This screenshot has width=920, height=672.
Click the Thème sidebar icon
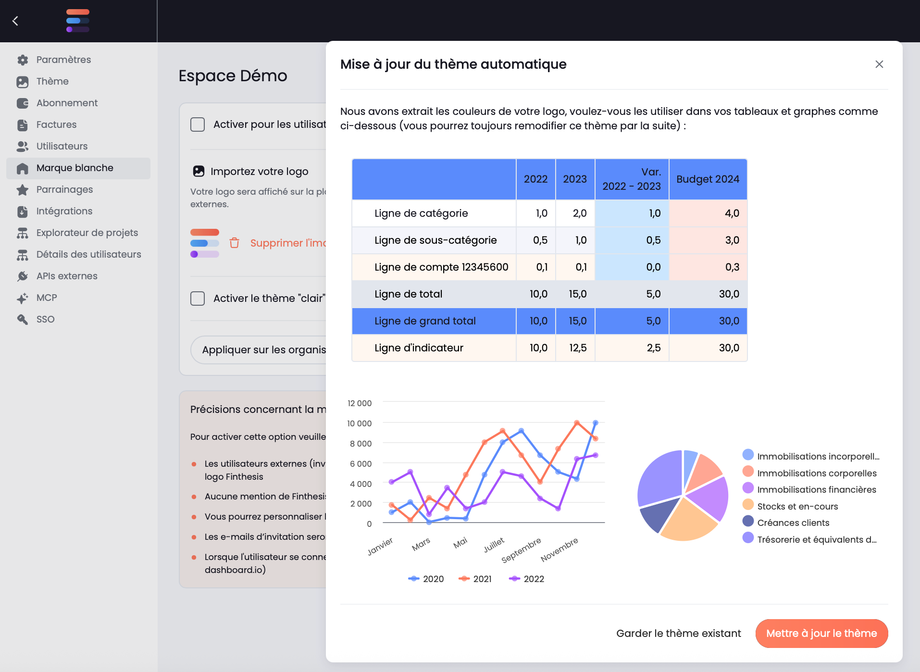point(22,81)
